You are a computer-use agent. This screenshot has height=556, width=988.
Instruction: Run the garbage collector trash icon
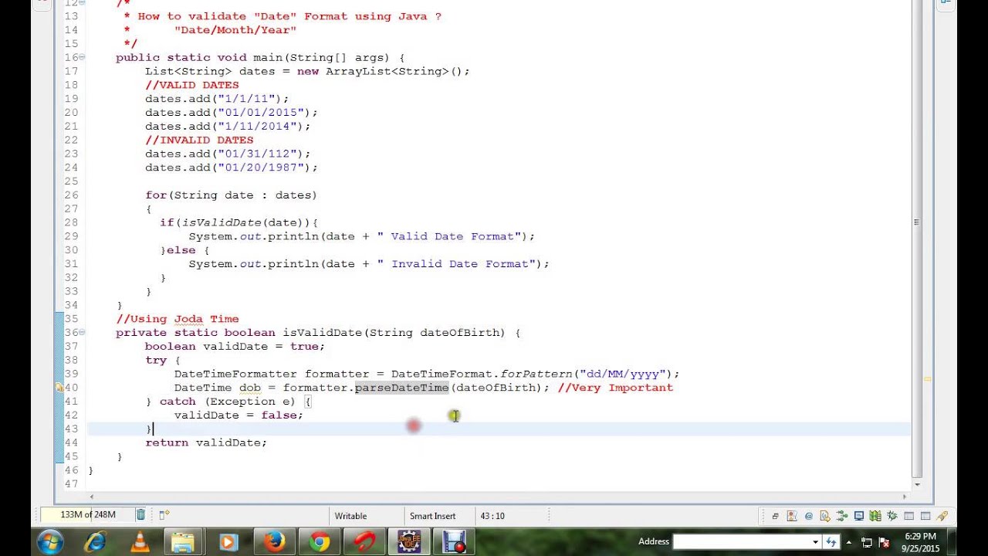140,515
